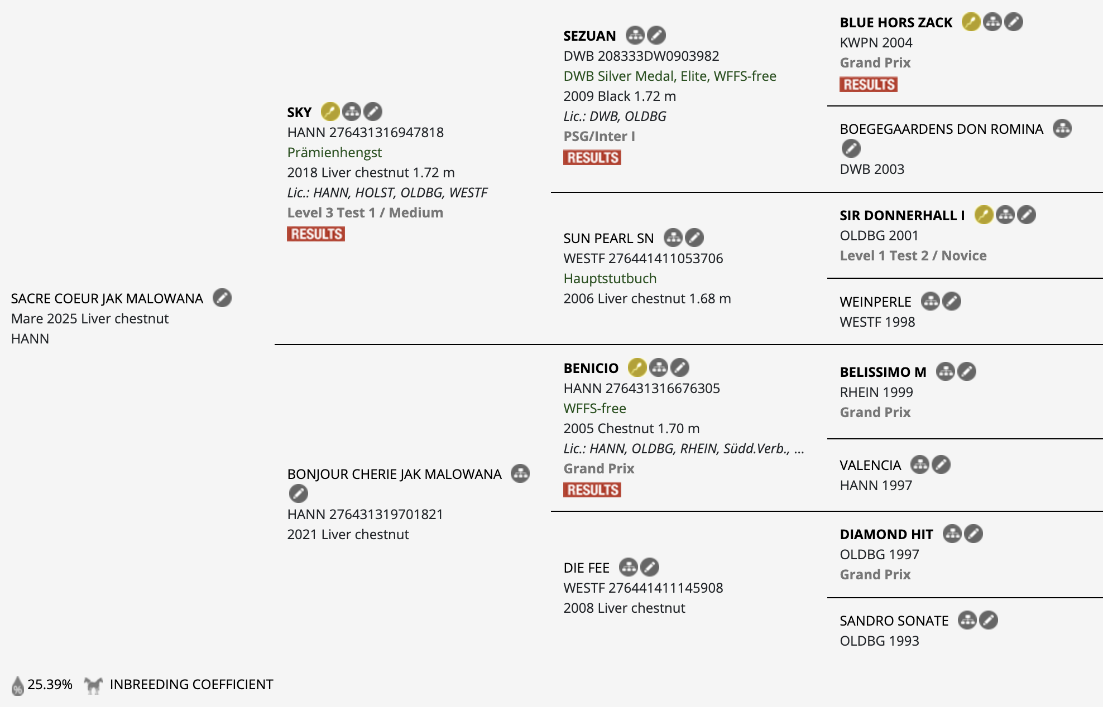Open pedigree tree icon for BOEGEGAARDENS DON ROMINA

click(x=1062, y=129)
